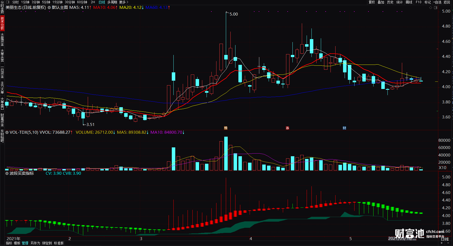The width and height of the screenshot is (453, 246).
Task: Select the 3分钟 period tab
Action: pyautogui.click(x=36, y=2)
